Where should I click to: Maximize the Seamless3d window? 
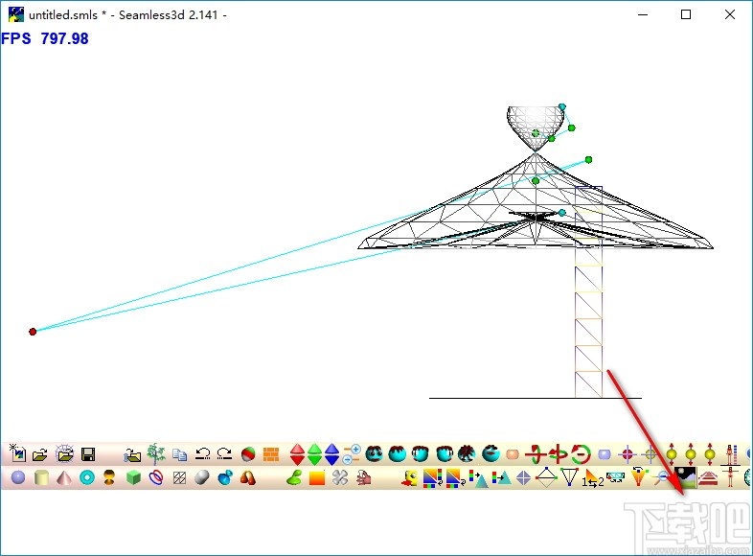point(686,14)
